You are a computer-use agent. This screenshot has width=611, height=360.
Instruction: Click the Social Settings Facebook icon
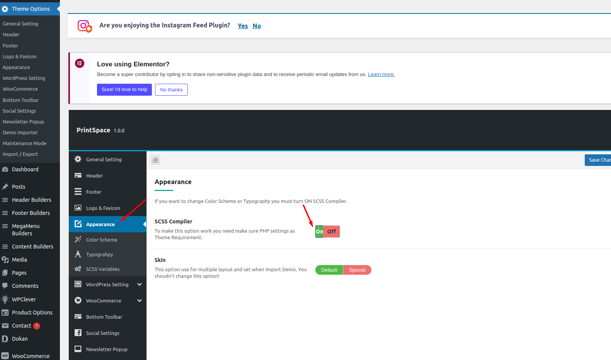click(x=78, y=333)
